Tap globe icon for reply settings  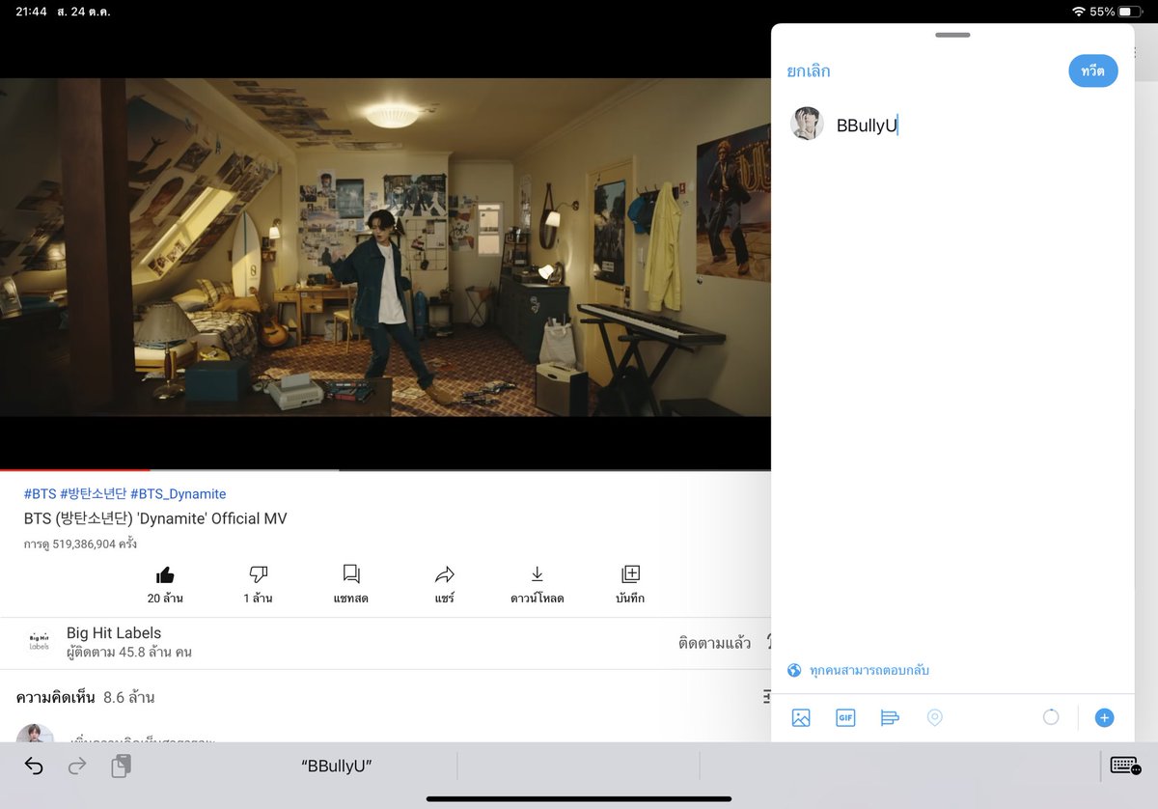point(795,670)
